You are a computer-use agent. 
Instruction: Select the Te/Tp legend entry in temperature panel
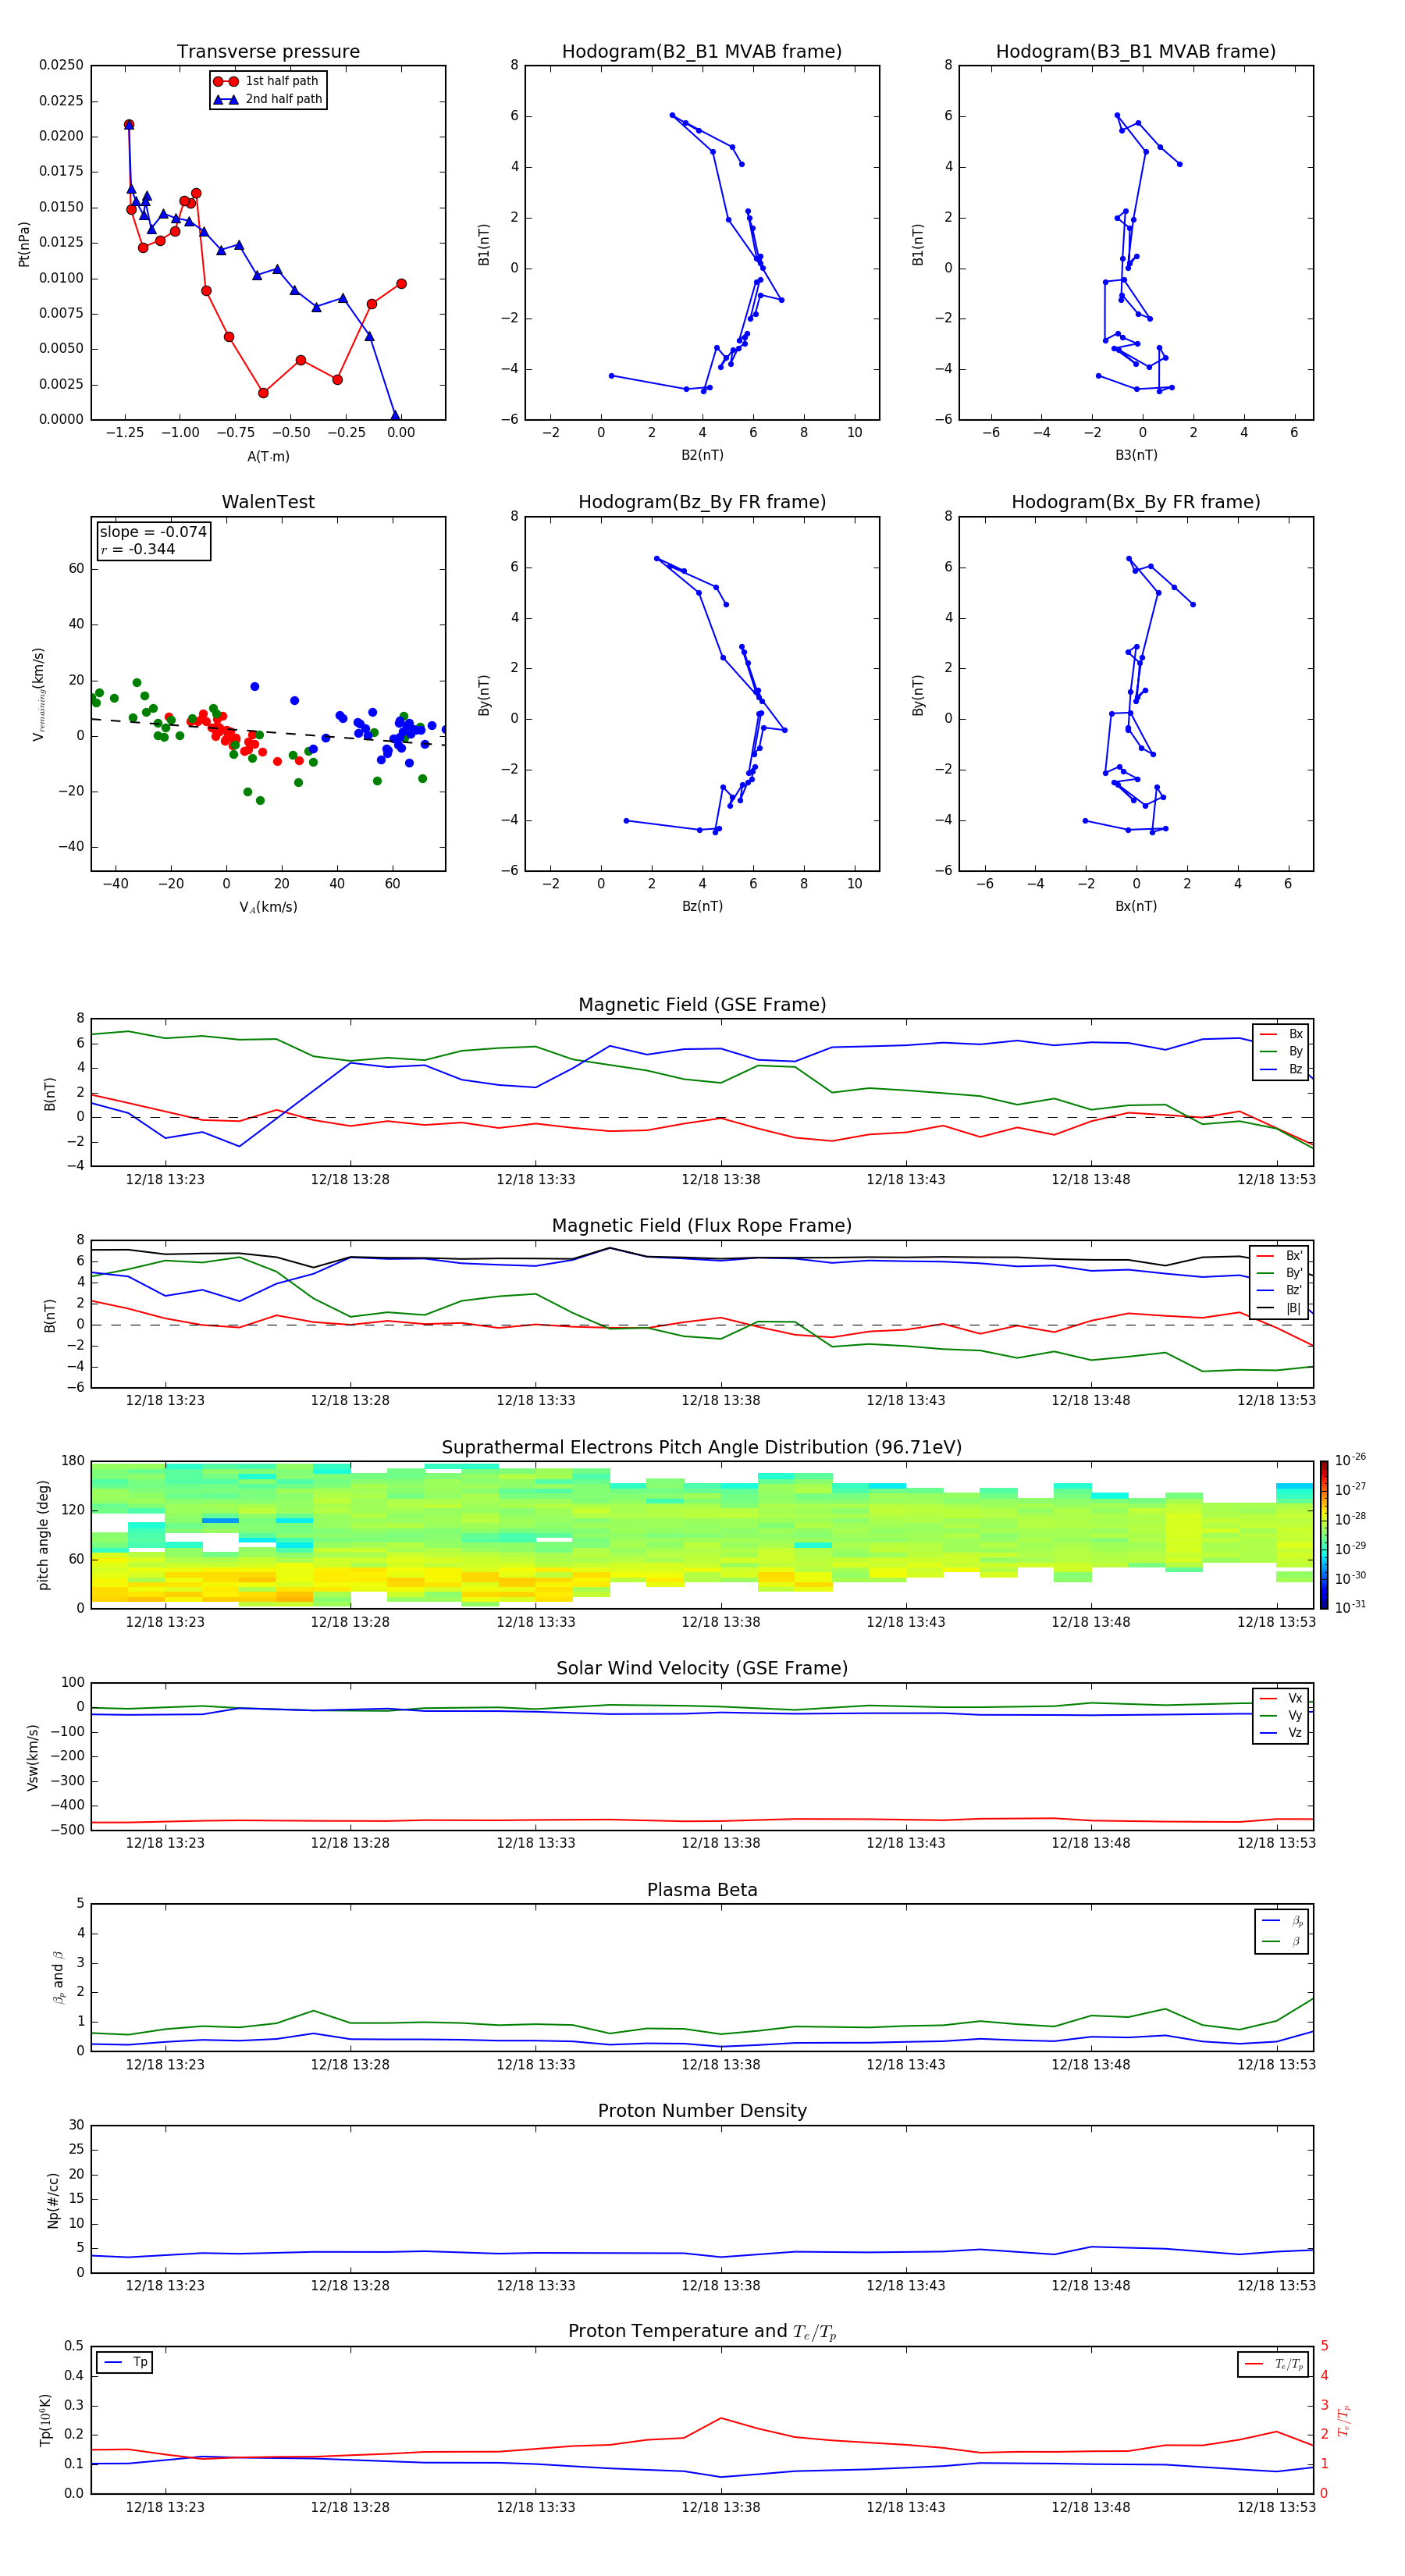coord(1275,2364)
